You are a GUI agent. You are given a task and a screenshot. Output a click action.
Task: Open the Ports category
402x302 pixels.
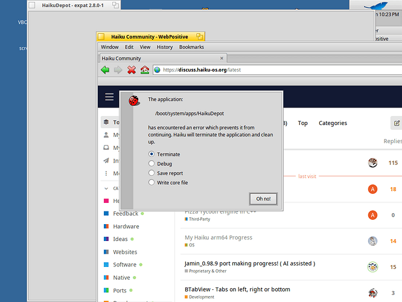120,291
